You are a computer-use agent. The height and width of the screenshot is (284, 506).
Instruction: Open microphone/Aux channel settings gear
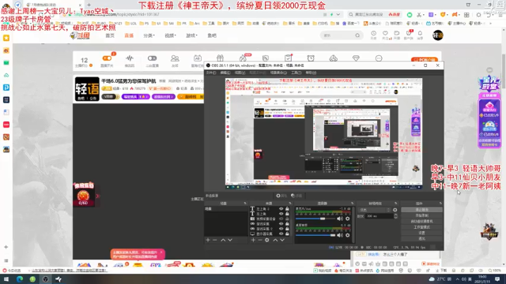(348, 219)
